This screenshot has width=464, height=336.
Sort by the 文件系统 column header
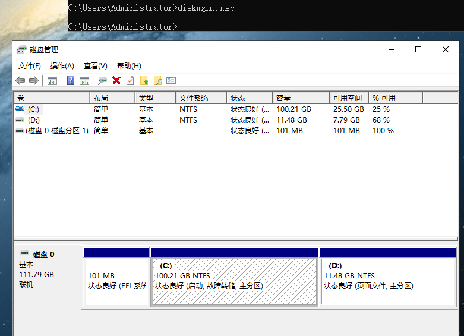tap(201, 98)
